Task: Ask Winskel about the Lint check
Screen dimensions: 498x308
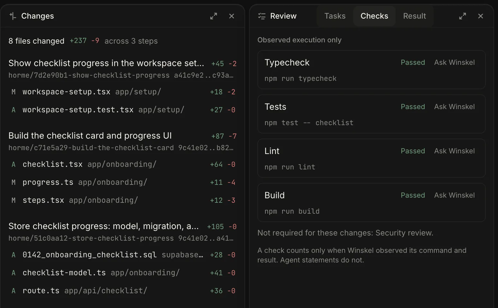Action: pos(455,151)
